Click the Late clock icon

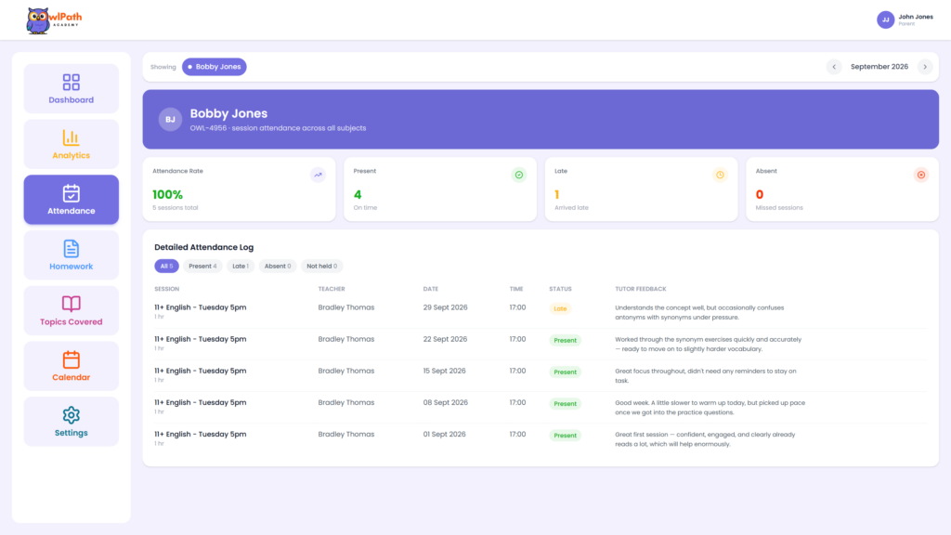[720, 175]
